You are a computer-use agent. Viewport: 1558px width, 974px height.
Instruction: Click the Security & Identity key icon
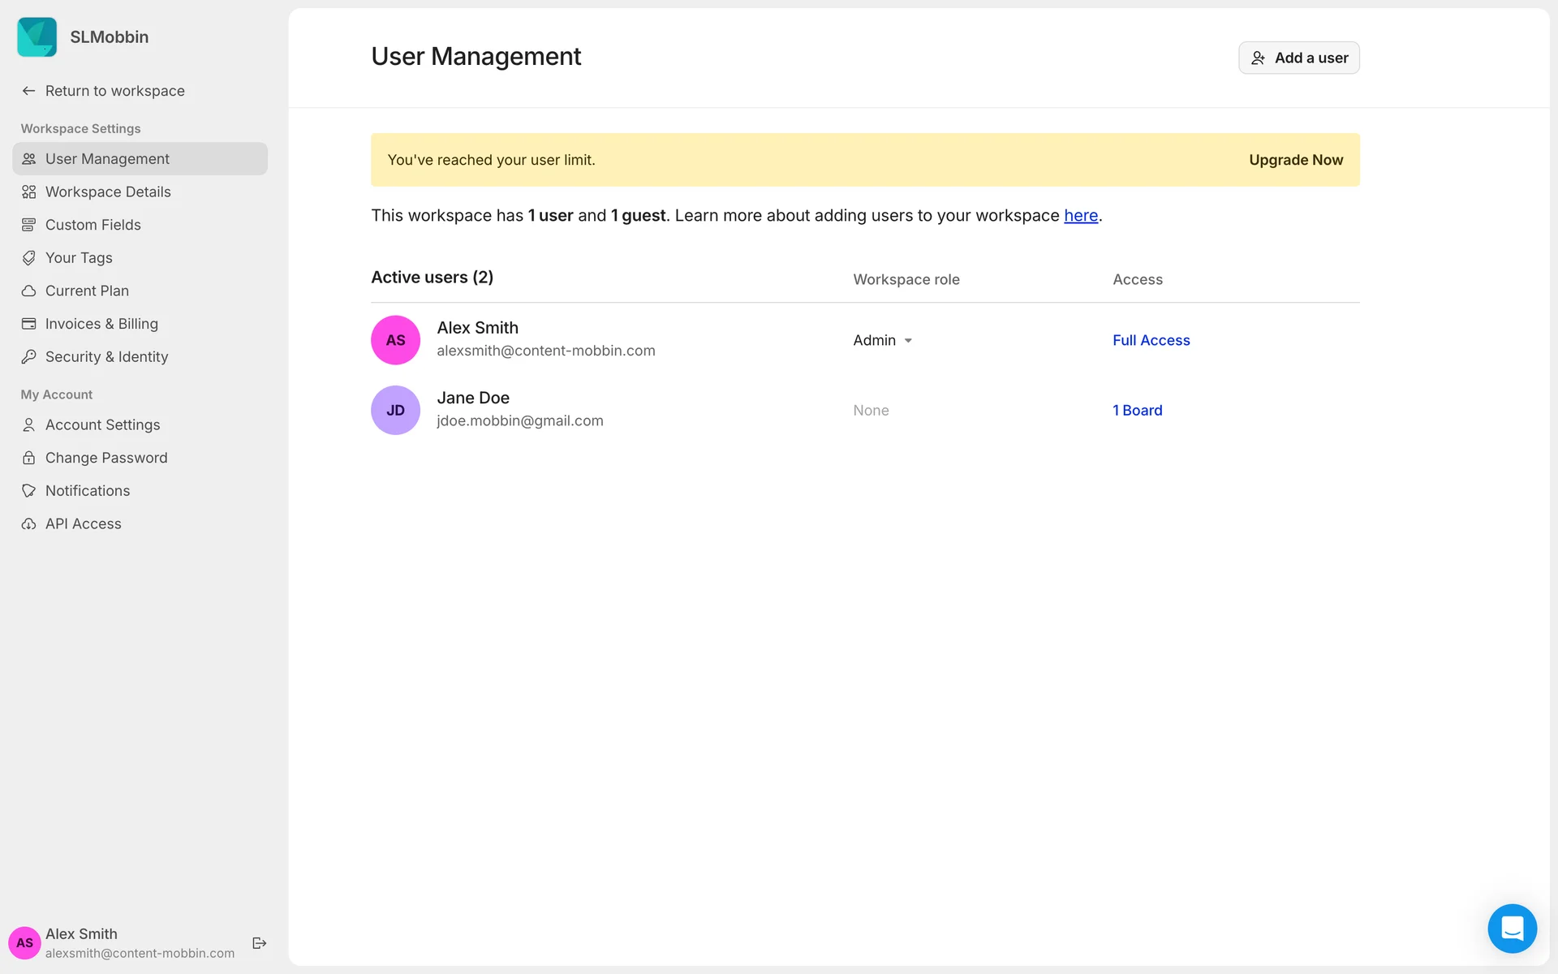pos(29,357)
